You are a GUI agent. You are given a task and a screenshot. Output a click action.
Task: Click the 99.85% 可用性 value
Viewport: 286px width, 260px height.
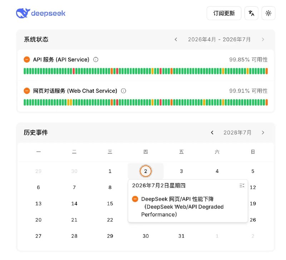pyautogui.click(x=248, y=59)
